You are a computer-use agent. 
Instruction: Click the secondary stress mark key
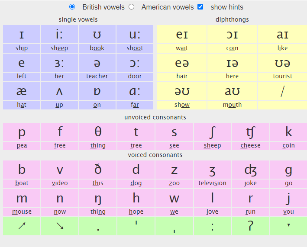tap(174, 226)
